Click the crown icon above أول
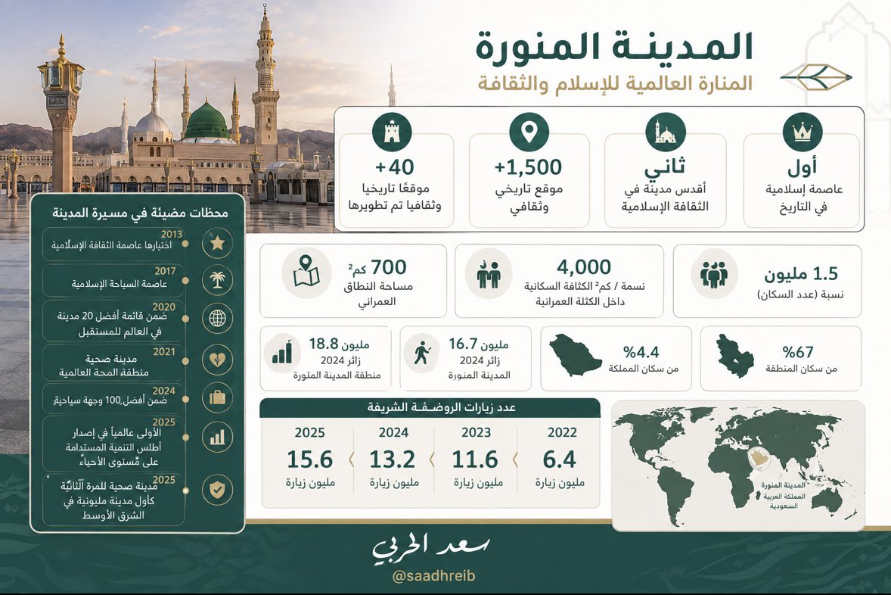This screenshot has height=595, width=891. (x=803, y=132)
